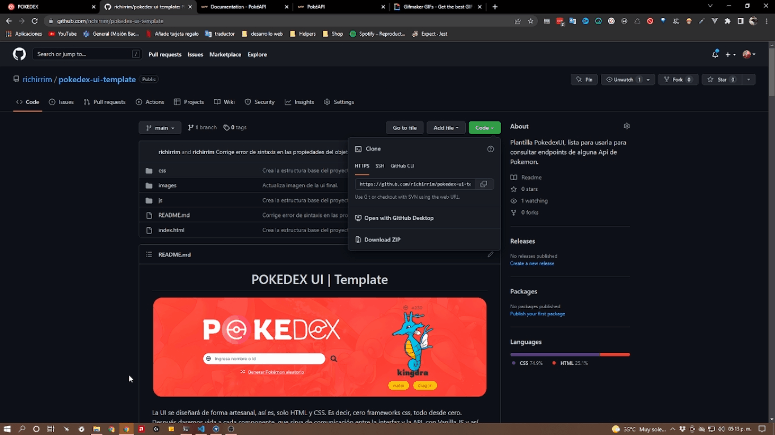Open CSS 74.9% language link
Image resolution: width=775 pixels, height=435 pixels.
tap(527, 363)
